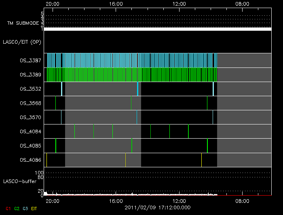Select the LASCO-buffer axis label
The width and height of the screenshot is (283, 215).
17,181
